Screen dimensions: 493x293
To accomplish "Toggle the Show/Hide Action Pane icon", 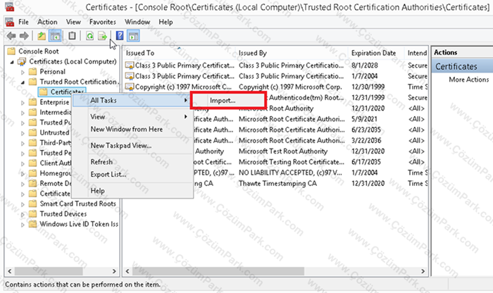I will click(x=133, y=36).
